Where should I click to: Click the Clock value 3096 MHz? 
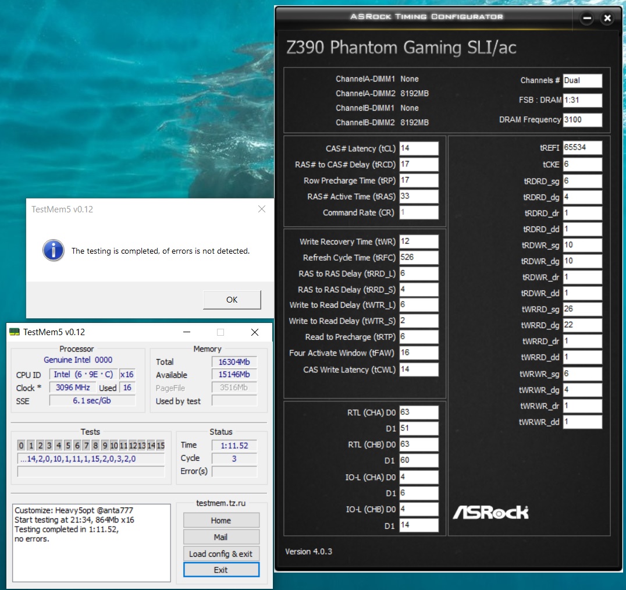point(73,387)
